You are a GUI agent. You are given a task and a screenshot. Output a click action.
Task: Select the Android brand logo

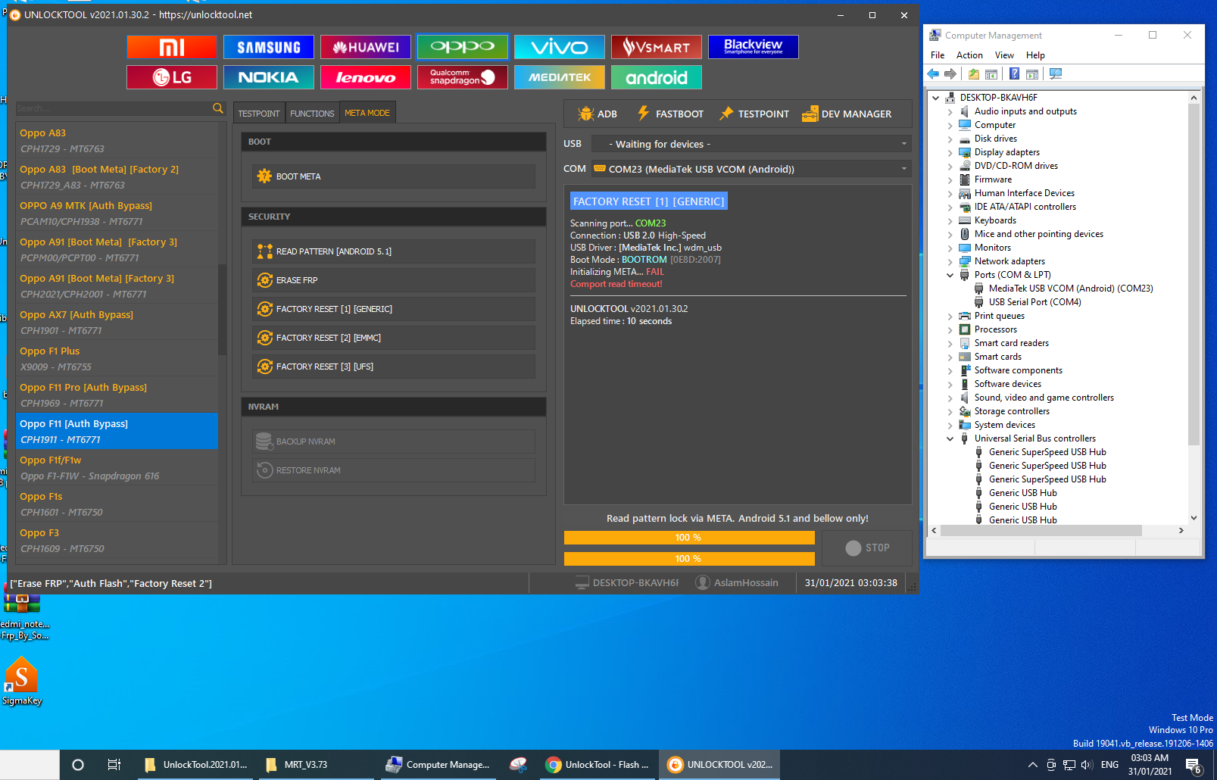tap(657, 77)
